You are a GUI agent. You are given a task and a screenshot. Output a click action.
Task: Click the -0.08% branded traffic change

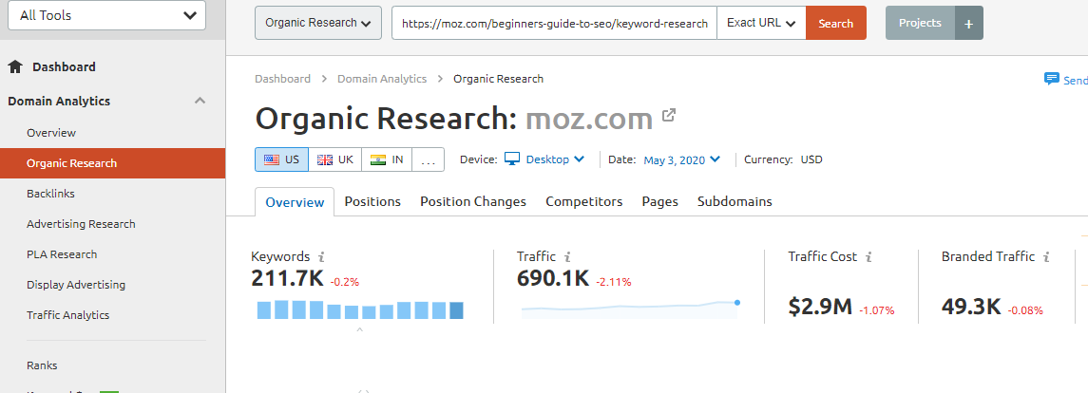coord(1025,310)
